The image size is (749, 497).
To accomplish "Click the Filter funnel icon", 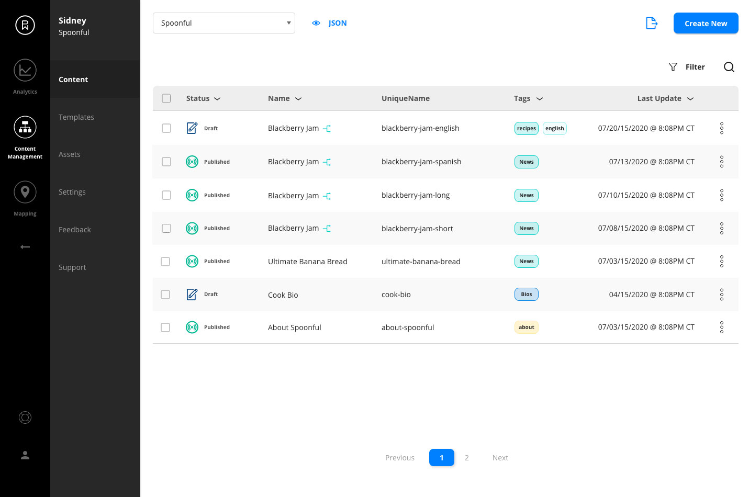I will (673, 67).
